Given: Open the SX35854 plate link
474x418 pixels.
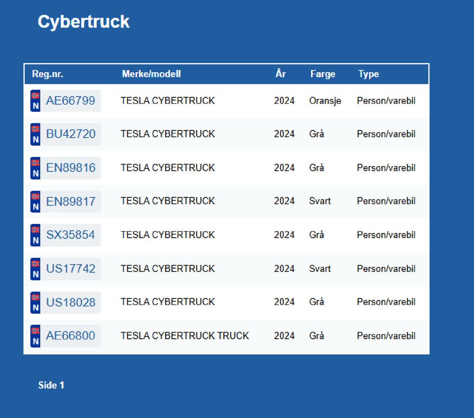Looking at the screenshot, I should pos(70,235).
